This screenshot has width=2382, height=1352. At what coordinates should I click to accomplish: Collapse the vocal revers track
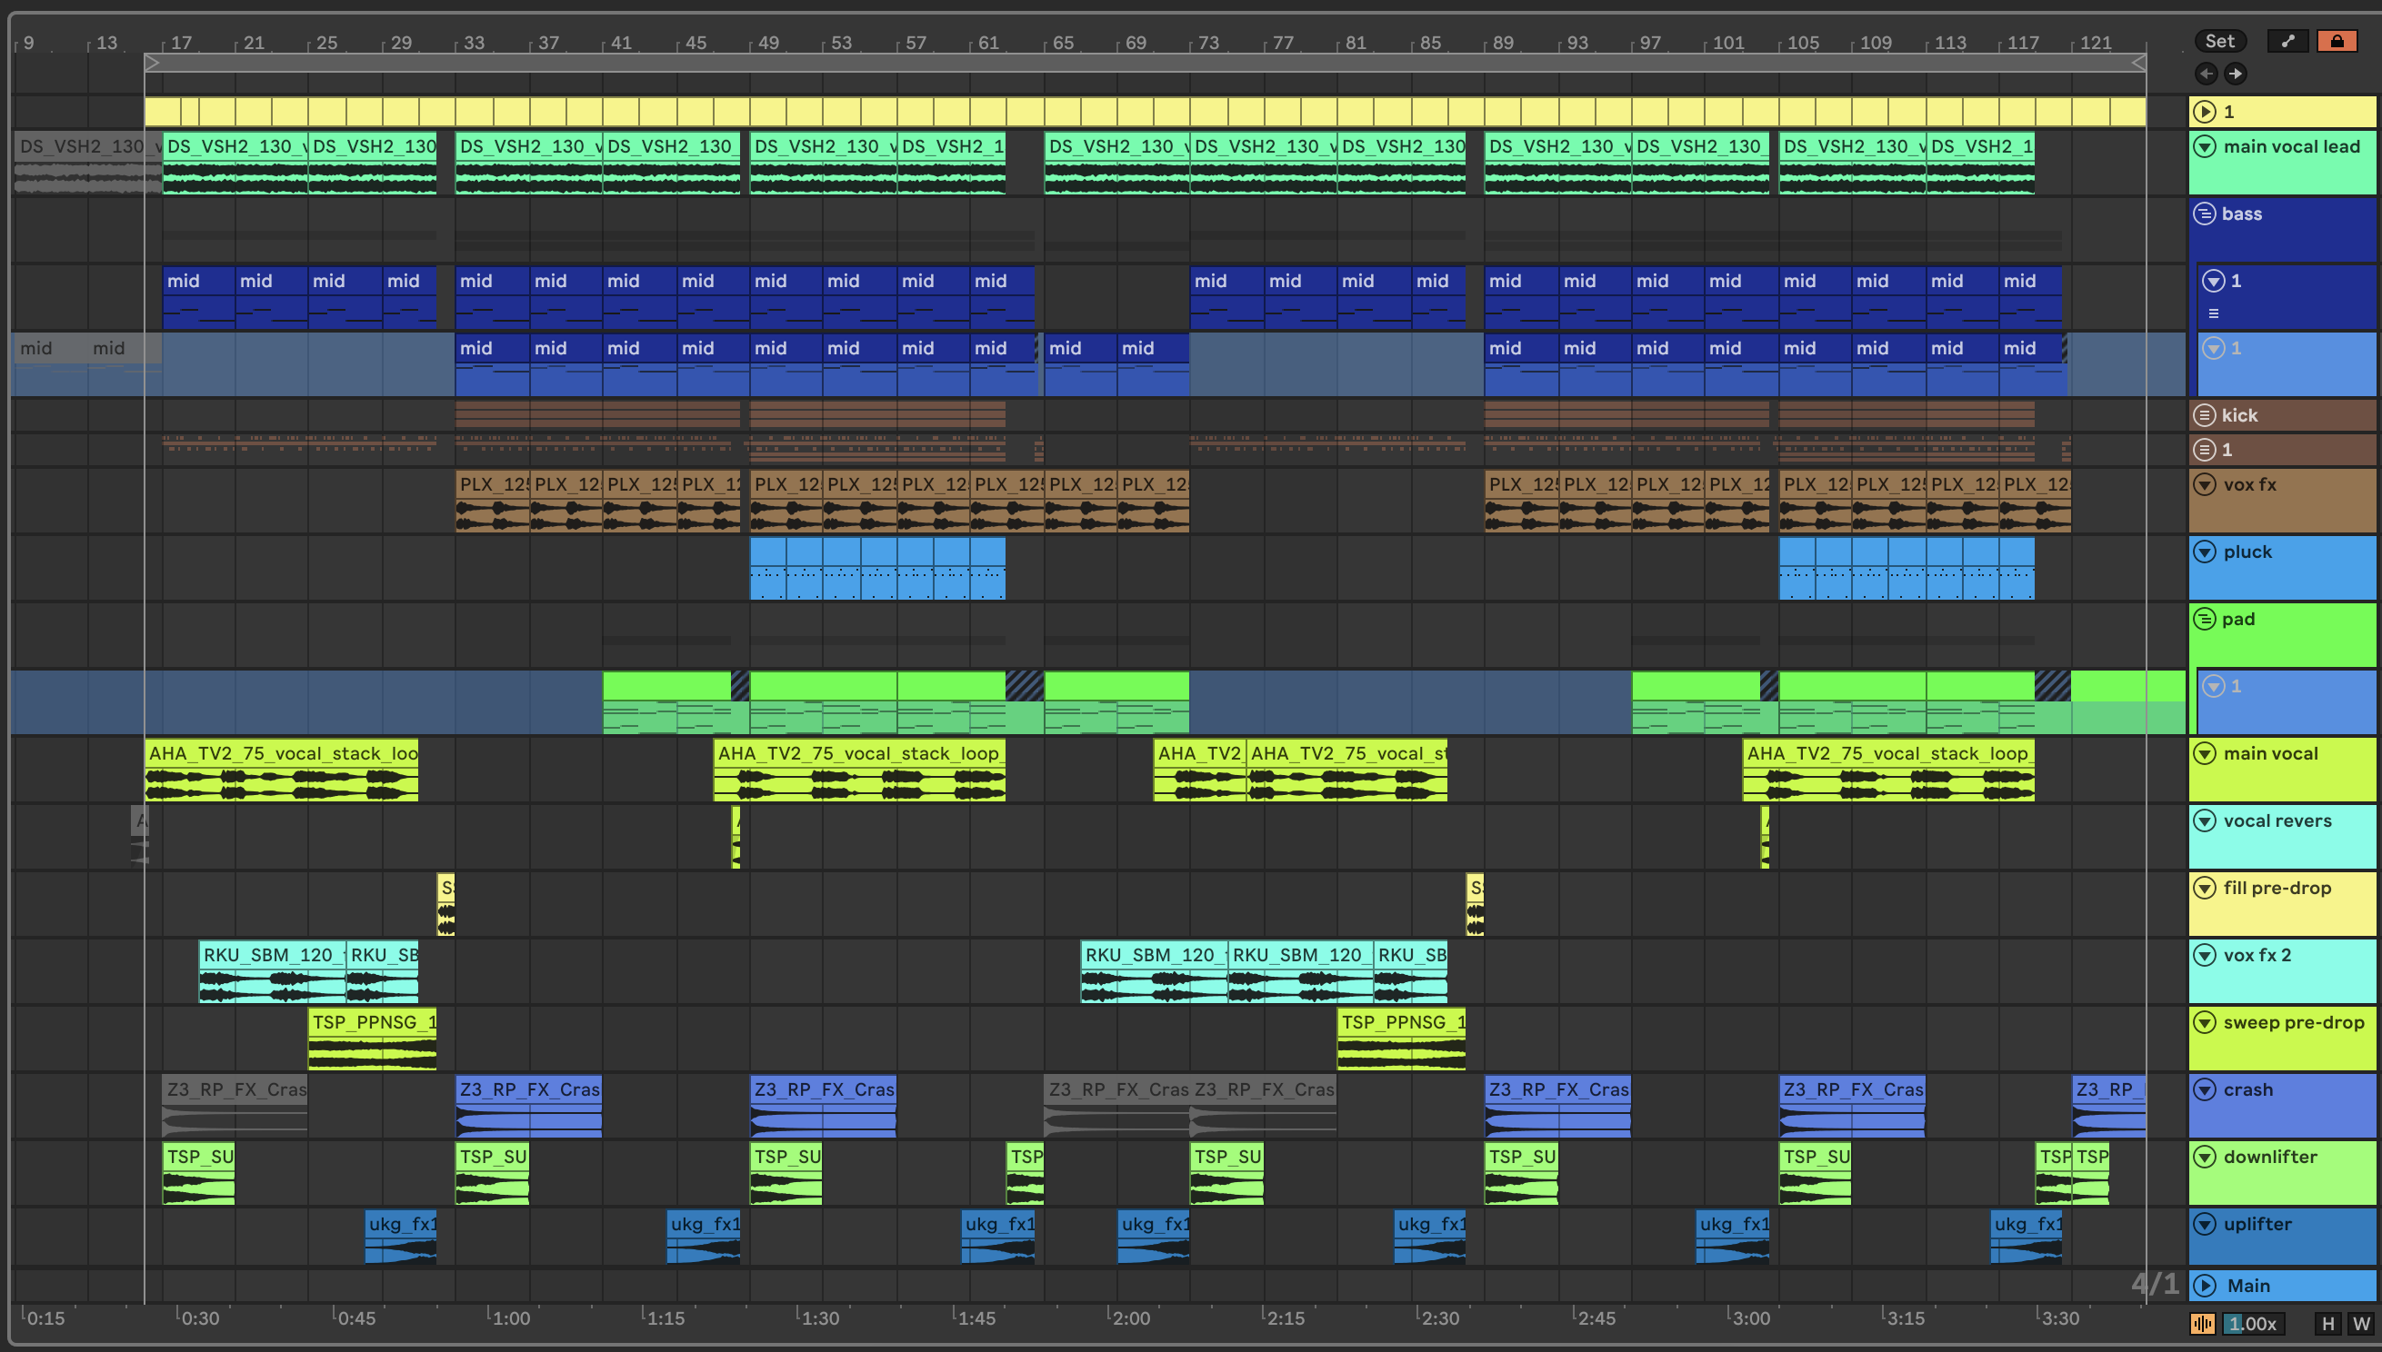click(x=2205, y=820)
